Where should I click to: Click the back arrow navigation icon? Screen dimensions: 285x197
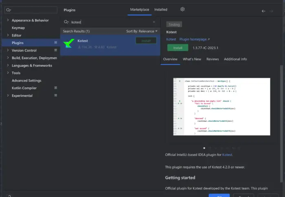(x=263, y=11)
